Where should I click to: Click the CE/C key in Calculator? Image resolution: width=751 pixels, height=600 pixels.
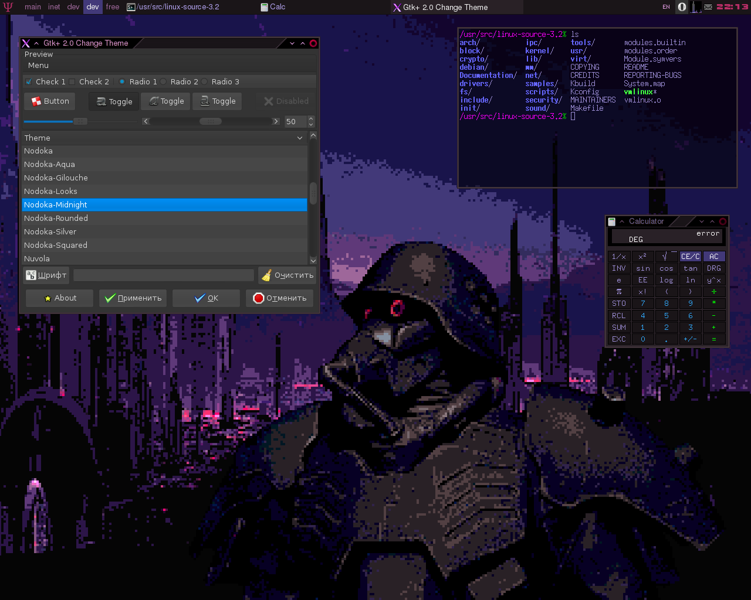pos(691,257)
